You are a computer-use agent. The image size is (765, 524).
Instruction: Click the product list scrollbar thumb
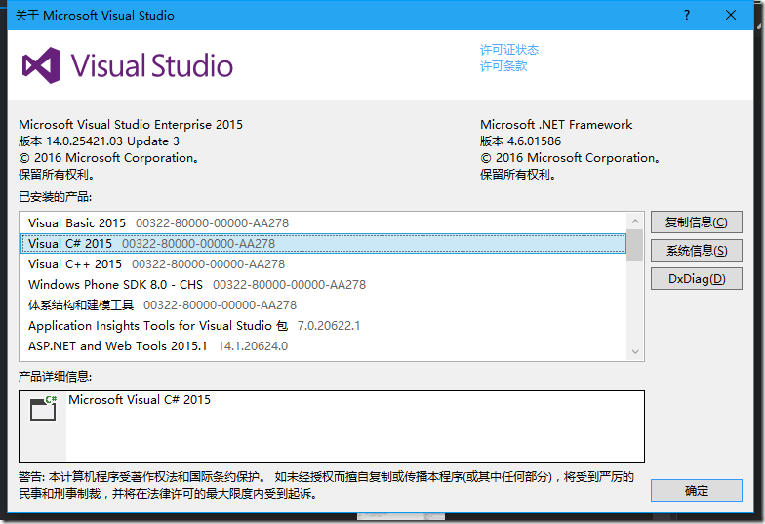(x=634, y=245)
